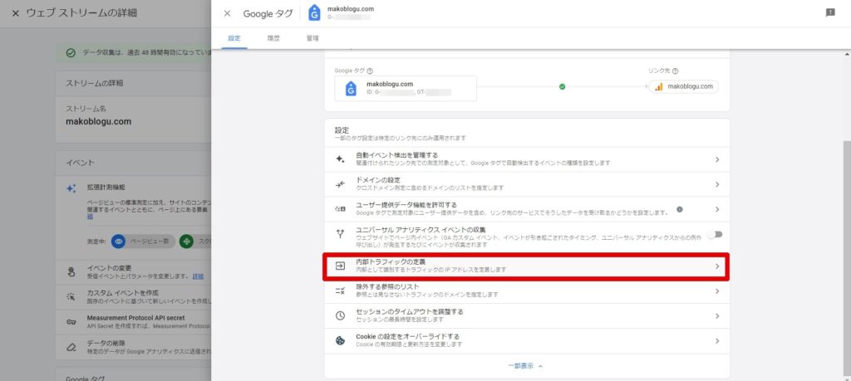Expand chevron on 自動イベント検出を管理する row

click(x=717, y=159)
